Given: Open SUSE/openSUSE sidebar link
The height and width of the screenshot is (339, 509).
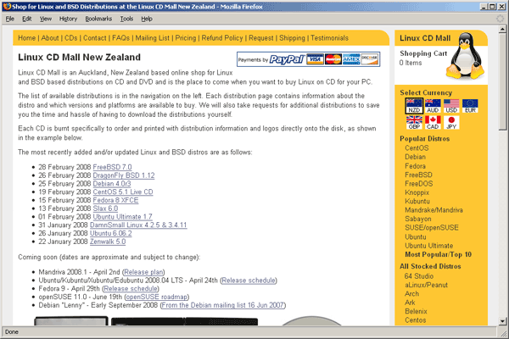Looking at the screenshot, I should [432, 228].
